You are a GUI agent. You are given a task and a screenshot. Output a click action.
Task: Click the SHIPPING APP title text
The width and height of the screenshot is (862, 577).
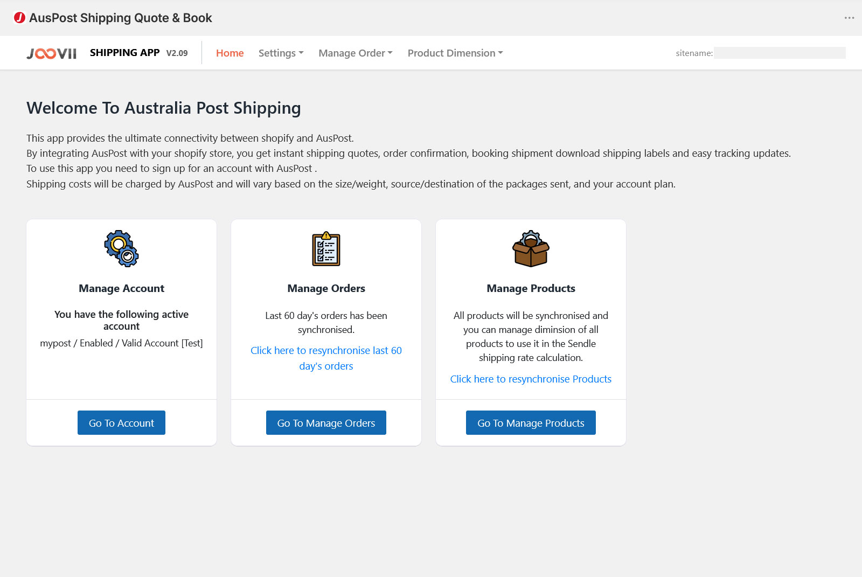click(x=124, y=52)
